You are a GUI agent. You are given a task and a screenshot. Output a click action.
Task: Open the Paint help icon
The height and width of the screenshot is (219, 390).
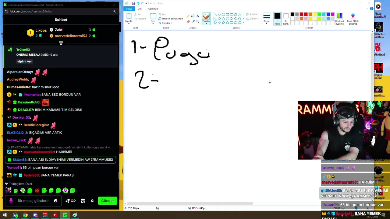click(371, 9)
